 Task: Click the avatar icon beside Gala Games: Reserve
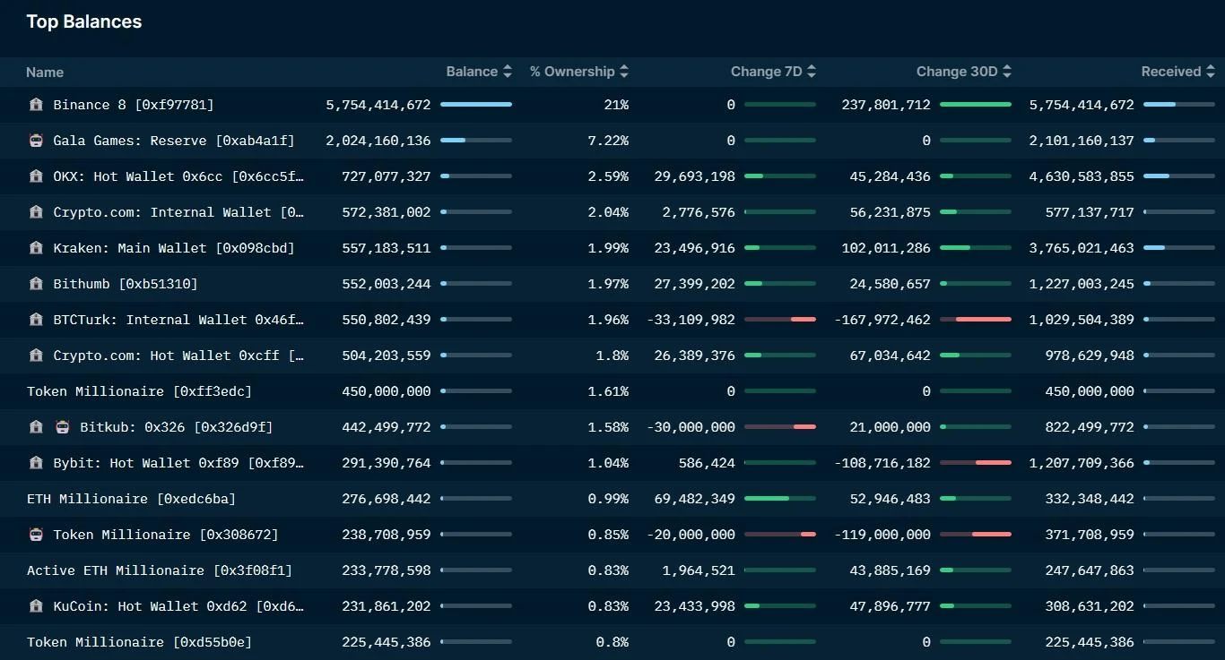[x=36, y=141]
